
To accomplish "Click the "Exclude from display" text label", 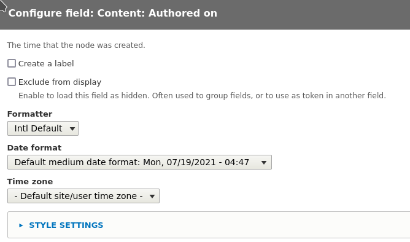I will pyautogui.click(x=60, y=82).
